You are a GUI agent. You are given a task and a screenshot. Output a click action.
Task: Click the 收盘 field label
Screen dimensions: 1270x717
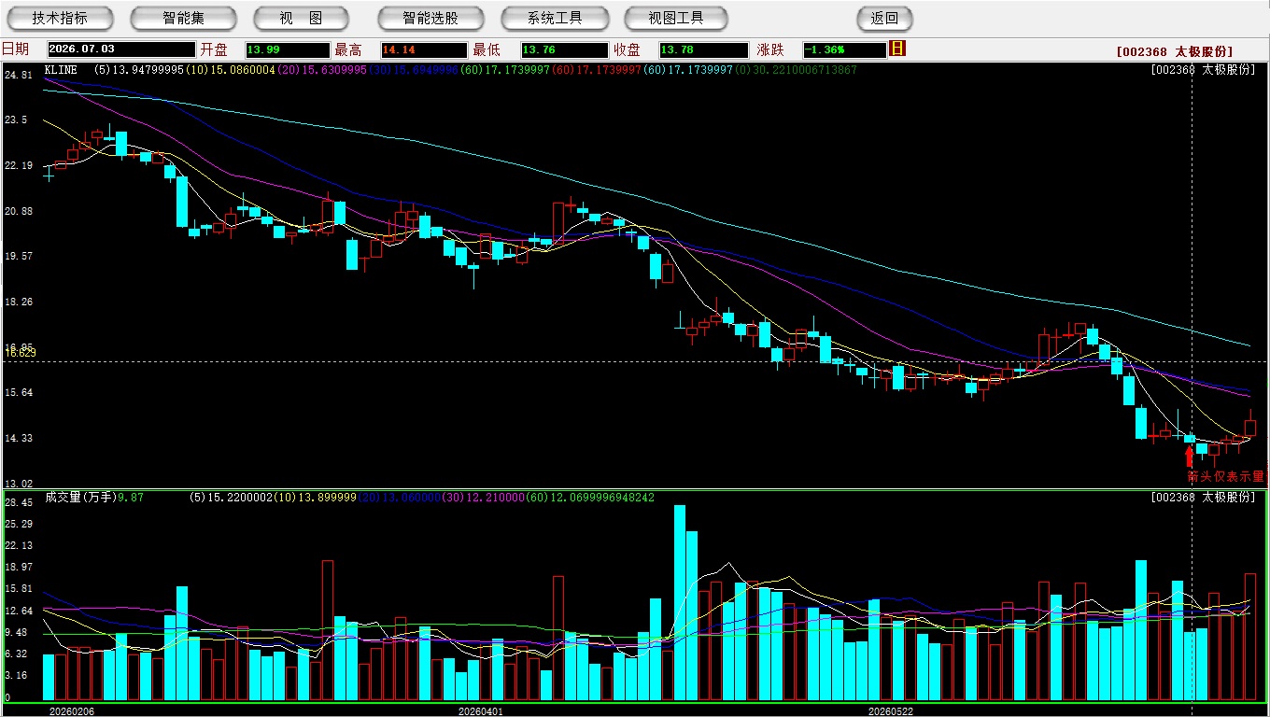tap(628, 49)
